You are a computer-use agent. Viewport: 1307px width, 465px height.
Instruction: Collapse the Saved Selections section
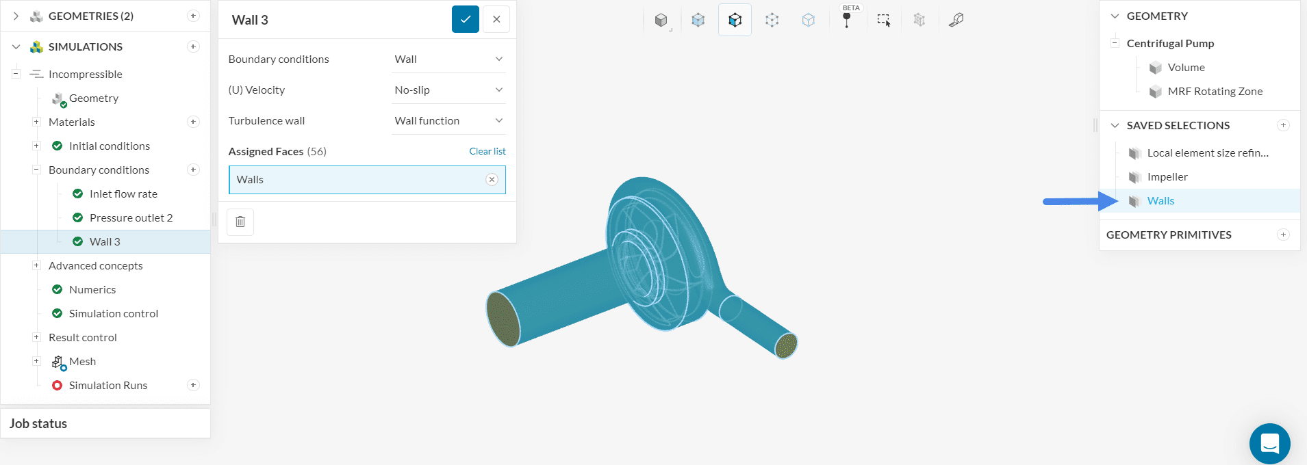coord(1115,126)
